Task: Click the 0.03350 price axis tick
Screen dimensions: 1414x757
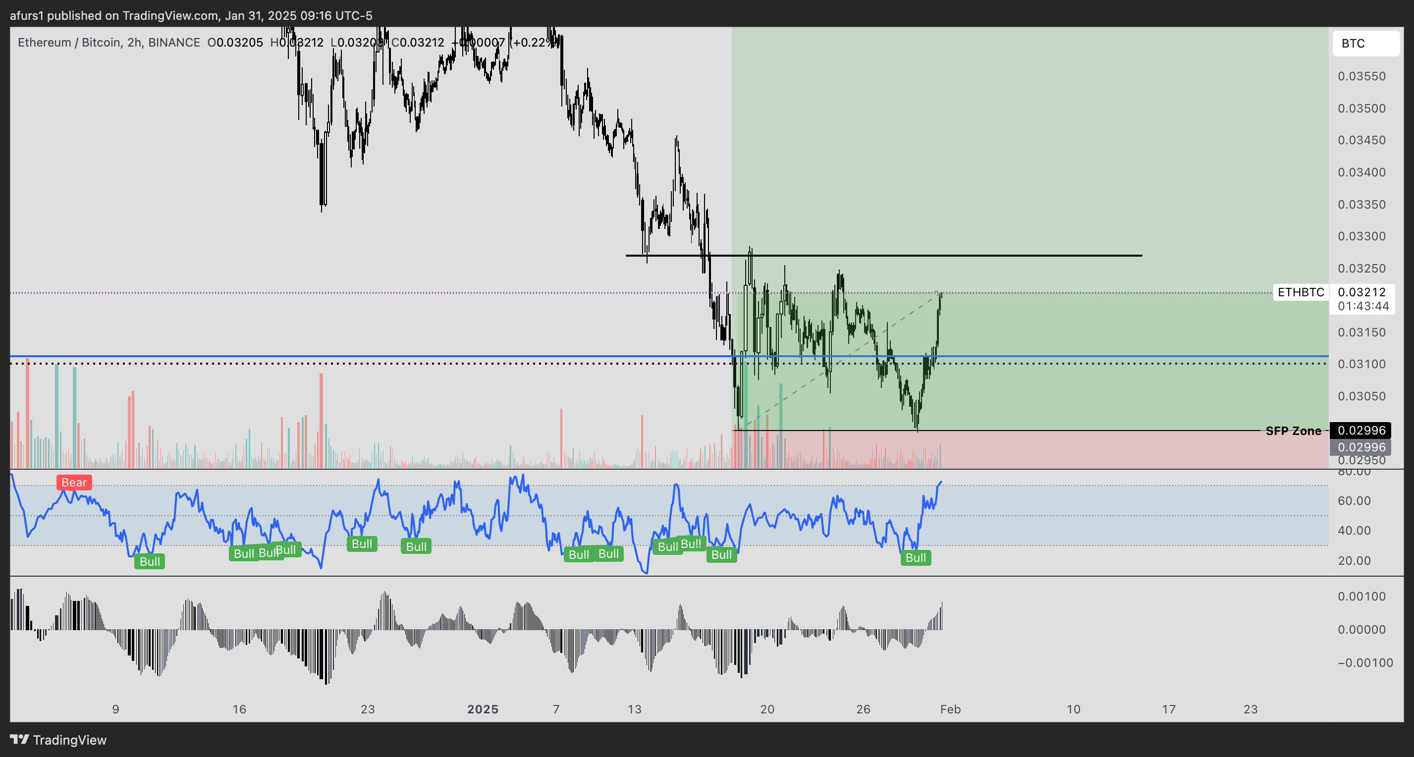Action: [1361, 204]
